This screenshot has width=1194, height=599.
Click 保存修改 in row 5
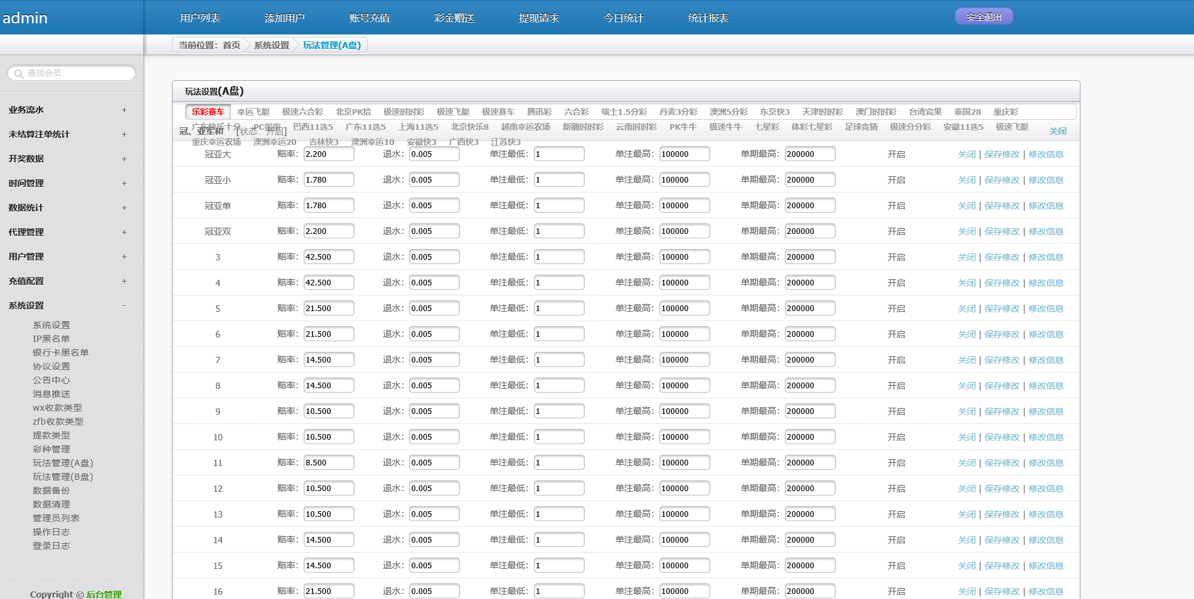1002,309
